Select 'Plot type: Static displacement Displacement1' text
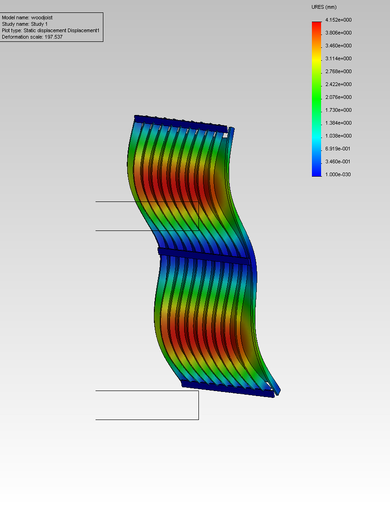Screen dimensions: 390x506 pos(51,31)
